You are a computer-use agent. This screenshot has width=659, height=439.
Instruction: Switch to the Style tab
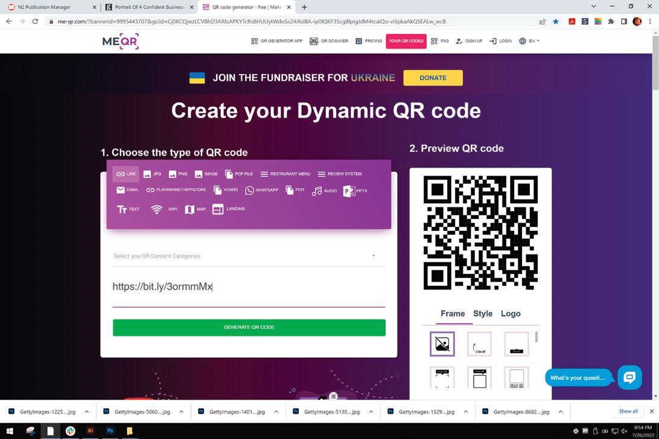[483, 314]
